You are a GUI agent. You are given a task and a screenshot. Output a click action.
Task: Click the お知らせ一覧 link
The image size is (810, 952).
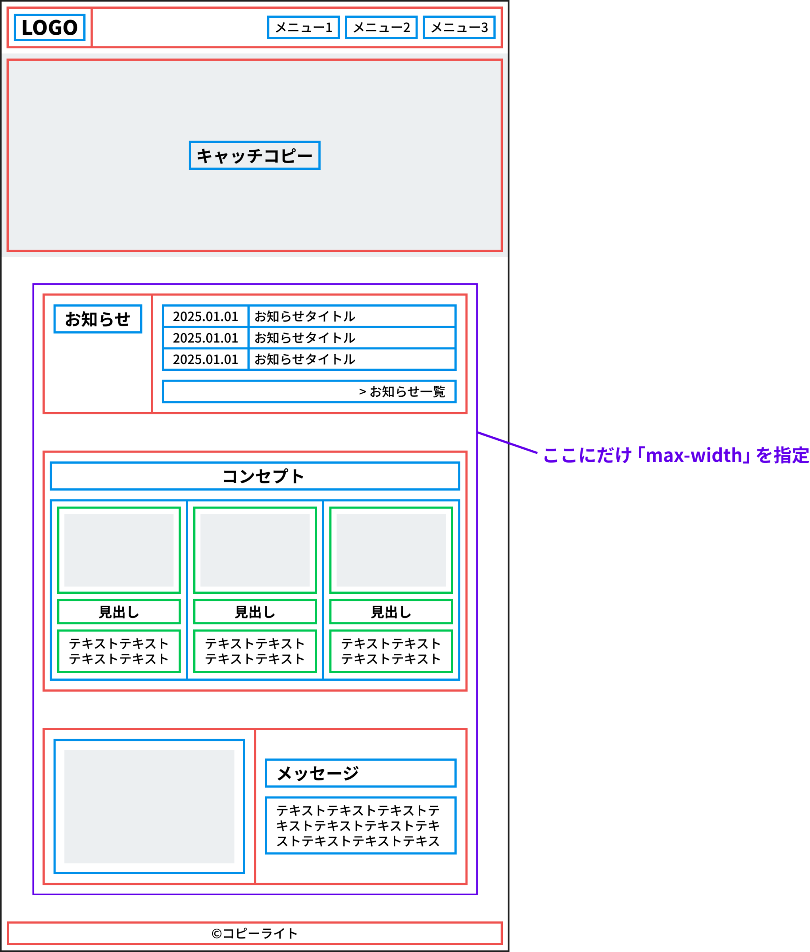coord(402,392)
